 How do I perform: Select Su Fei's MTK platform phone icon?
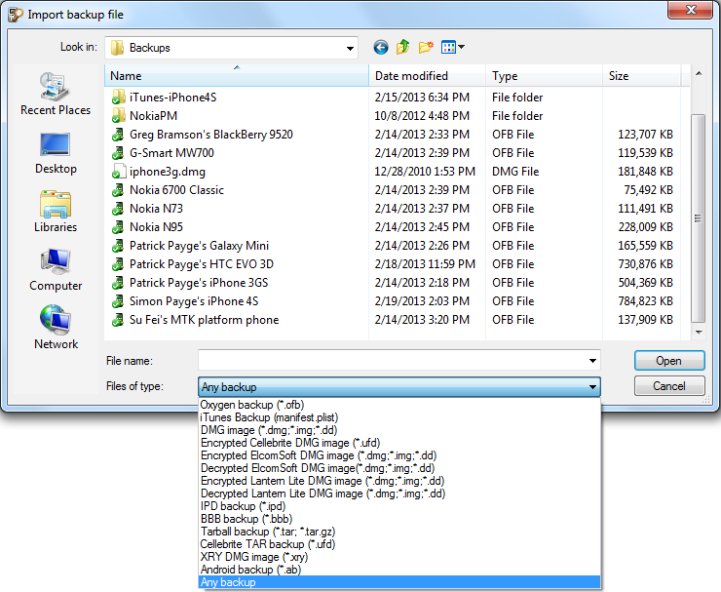point(118,320)
